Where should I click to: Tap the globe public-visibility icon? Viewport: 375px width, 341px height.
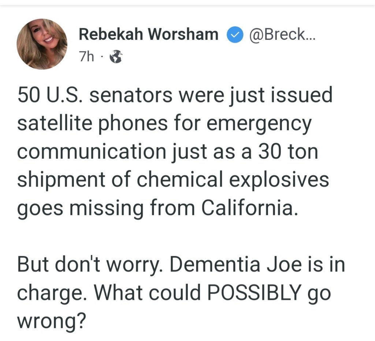click(116, 57)
